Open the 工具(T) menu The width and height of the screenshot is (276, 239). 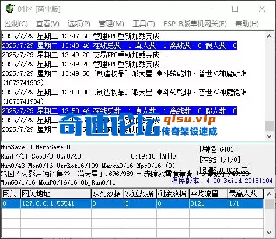(144, 24)
